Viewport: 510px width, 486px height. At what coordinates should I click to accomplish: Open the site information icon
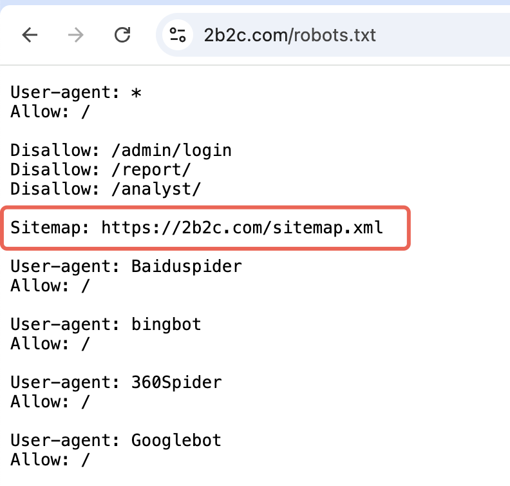pos(178,35)
